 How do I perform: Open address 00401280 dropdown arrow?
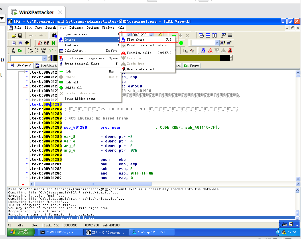click(x=151, y=35)
